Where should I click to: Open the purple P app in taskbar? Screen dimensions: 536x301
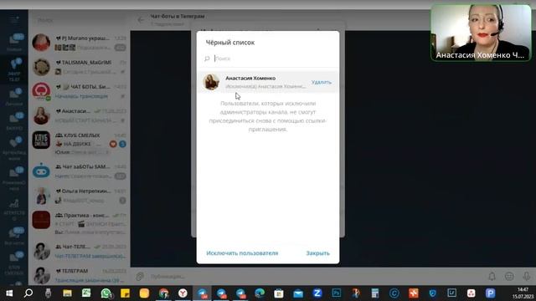tap(490, 293)
